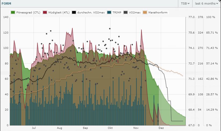Screen dimensions: 221x131
Task: Click the Dez label on the x-axis
Action: [161, 128]
